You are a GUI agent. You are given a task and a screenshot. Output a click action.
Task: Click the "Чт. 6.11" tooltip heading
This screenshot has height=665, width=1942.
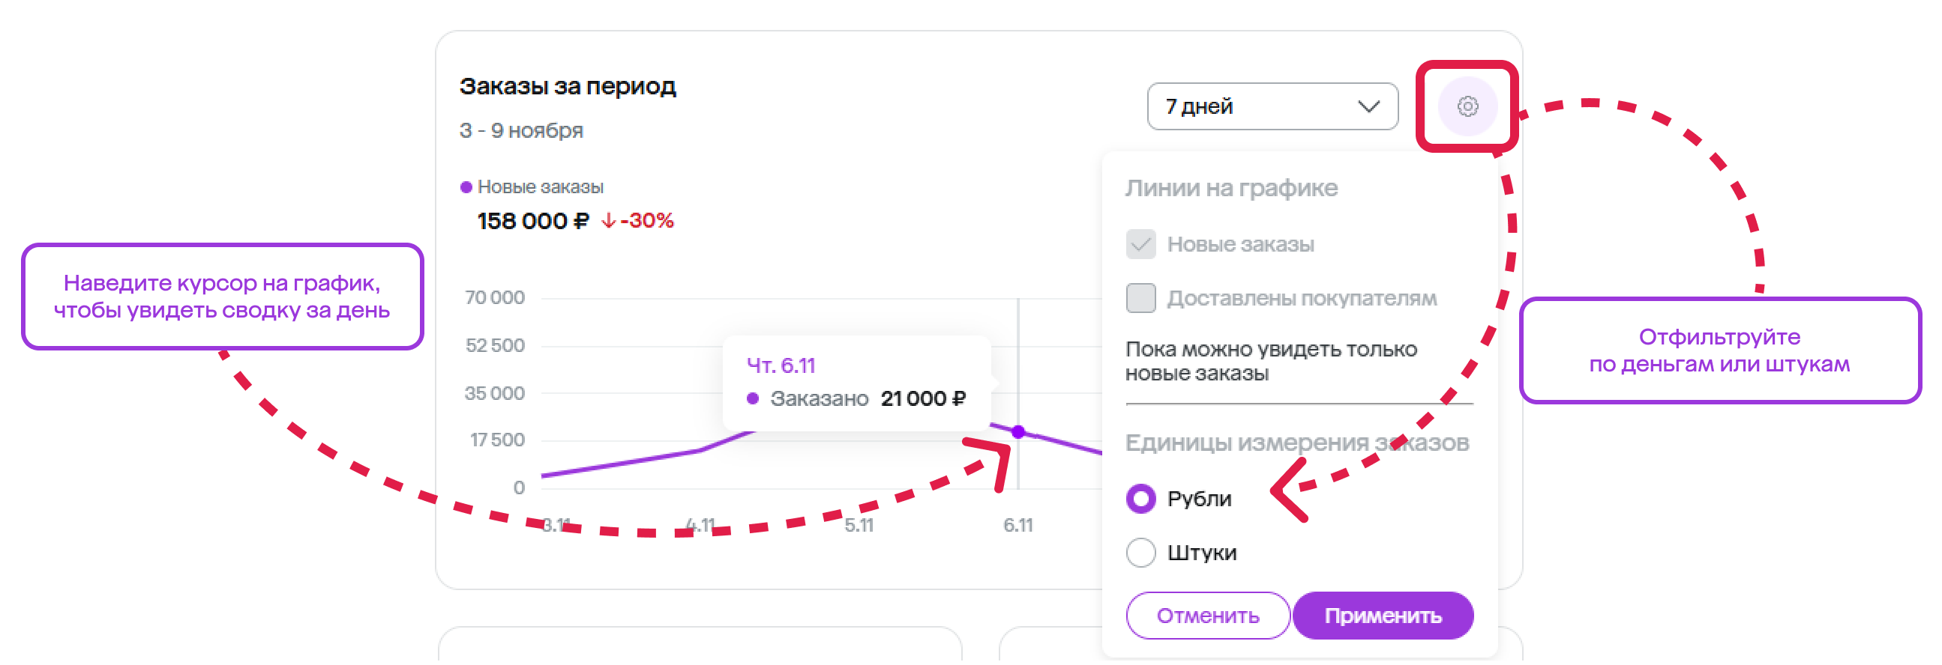click(x=781, y=365)
